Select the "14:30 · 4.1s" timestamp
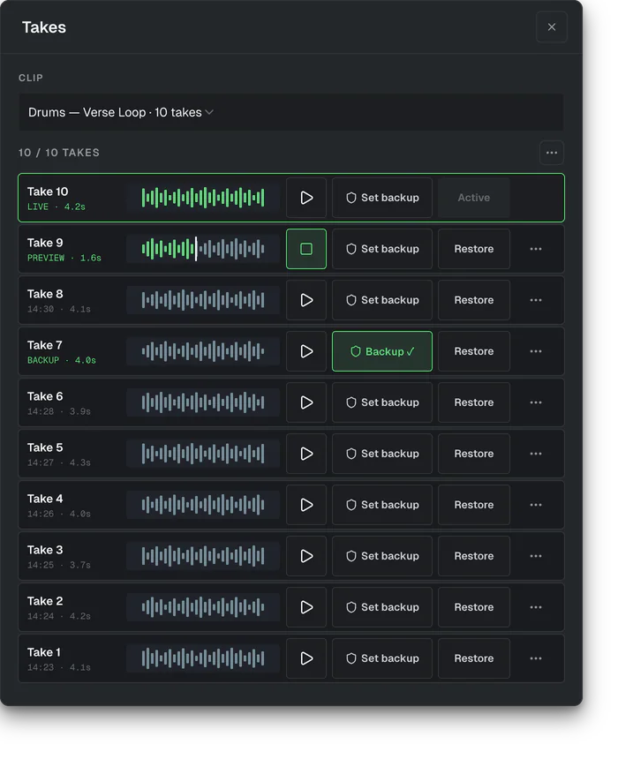The width and height of the screenshot is (618, 759). pos(58,309)
